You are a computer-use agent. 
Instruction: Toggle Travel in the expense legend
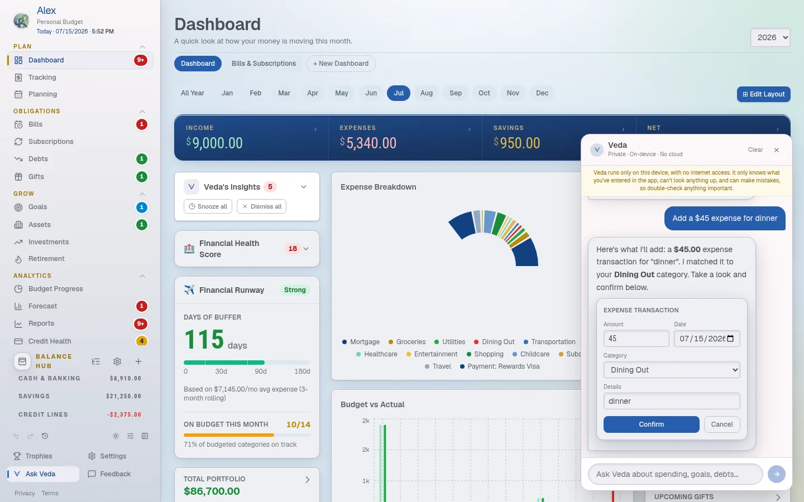[438, 366]
